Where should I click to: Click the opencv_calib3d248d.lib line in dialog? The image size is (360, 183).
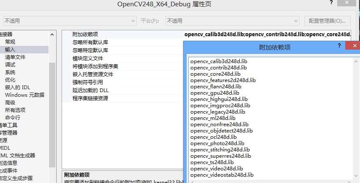219,61
